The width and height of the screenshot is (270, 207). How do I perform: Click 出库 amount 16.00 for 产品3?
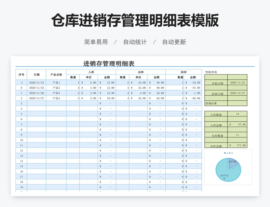156,93
